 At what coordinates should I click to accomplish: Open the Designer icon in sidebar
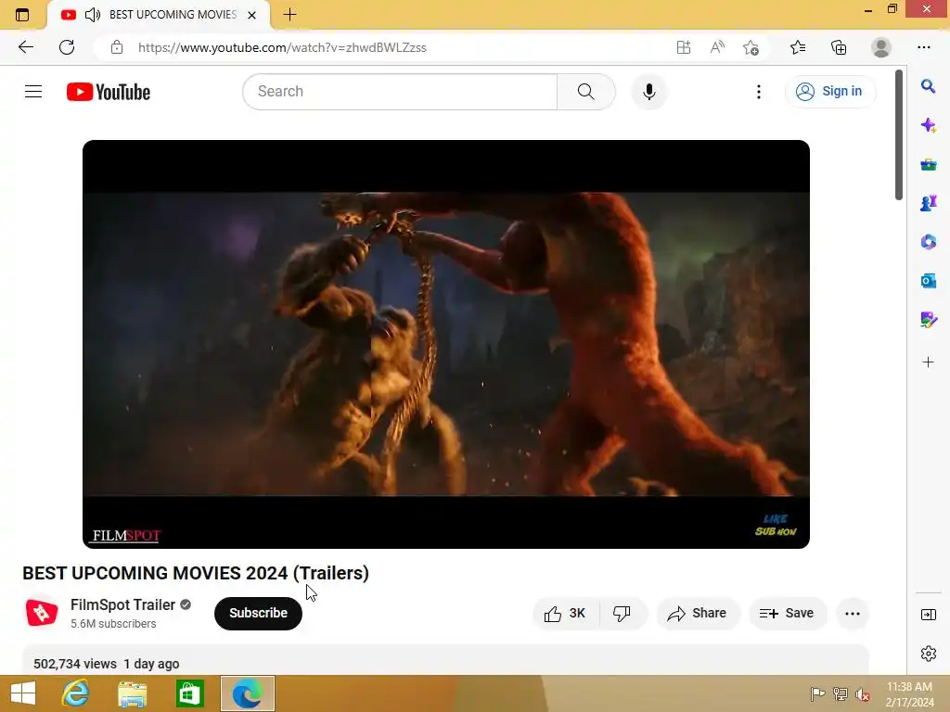coord(928,320)
